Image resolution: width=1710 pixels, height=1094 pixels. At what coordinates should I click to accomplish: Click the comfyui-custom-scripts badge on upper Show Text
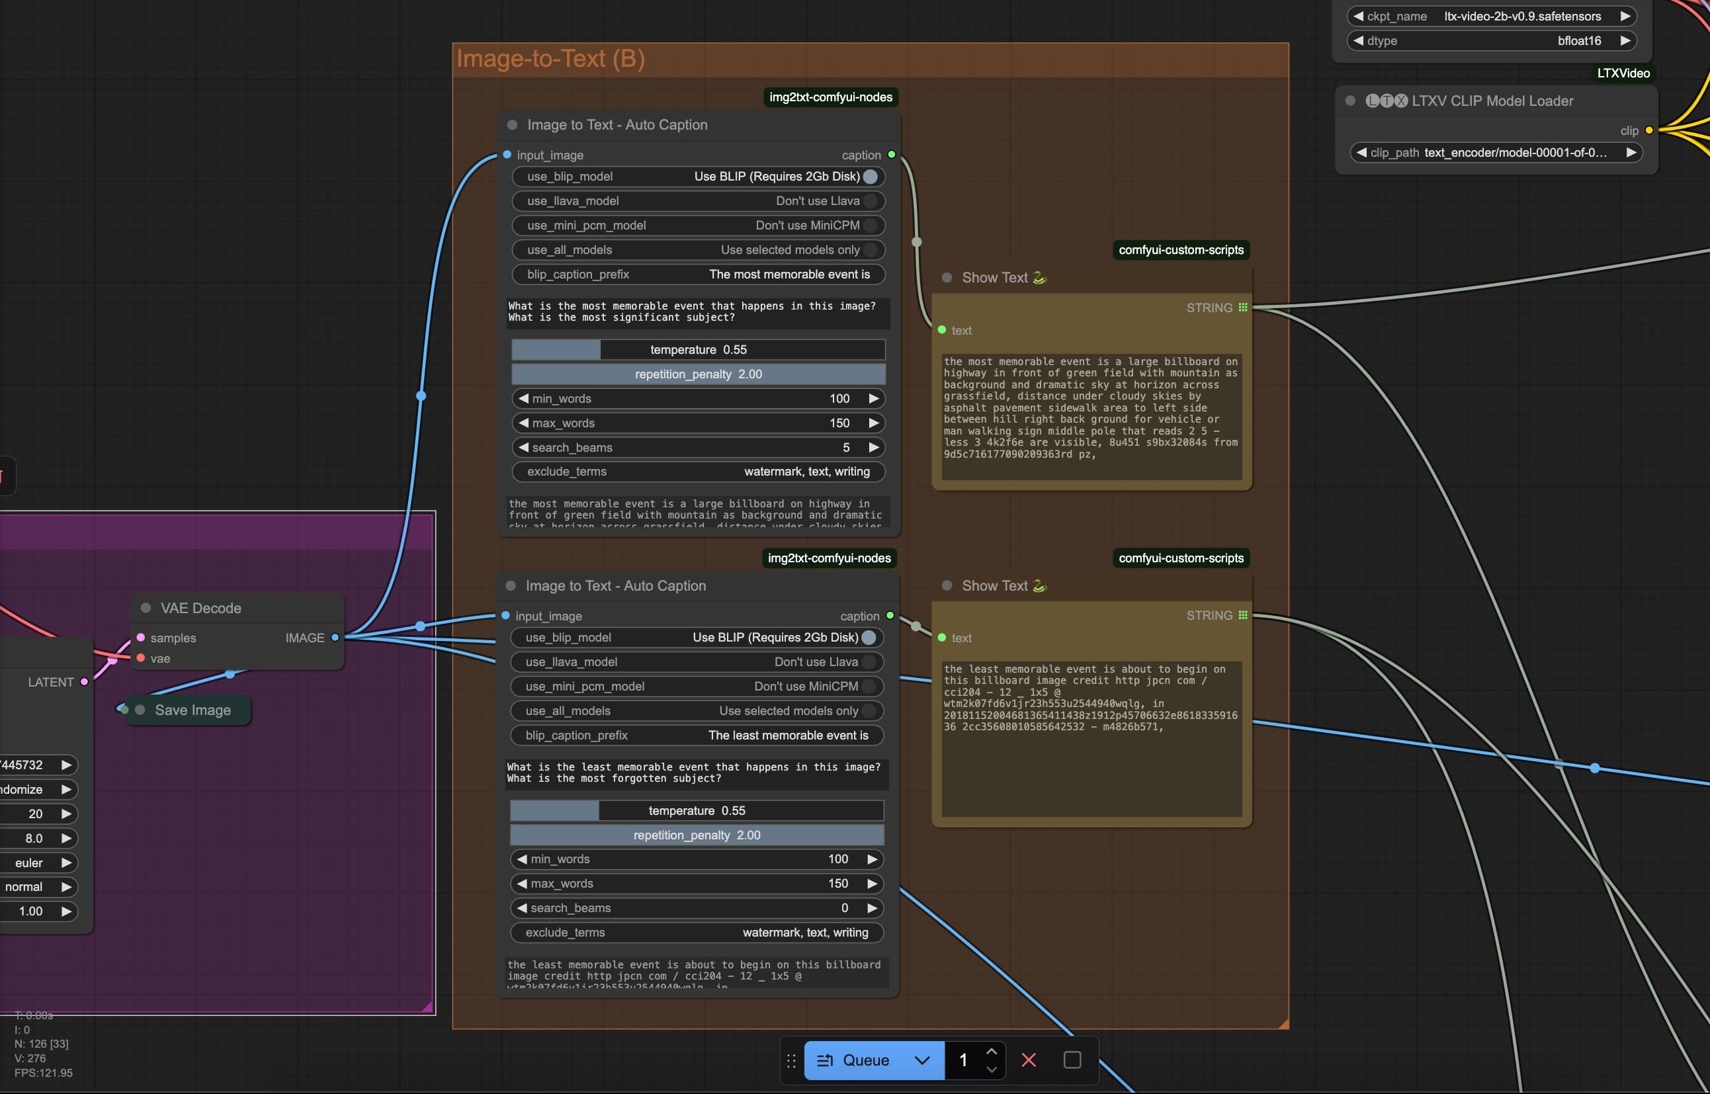tap(1181, 250)
